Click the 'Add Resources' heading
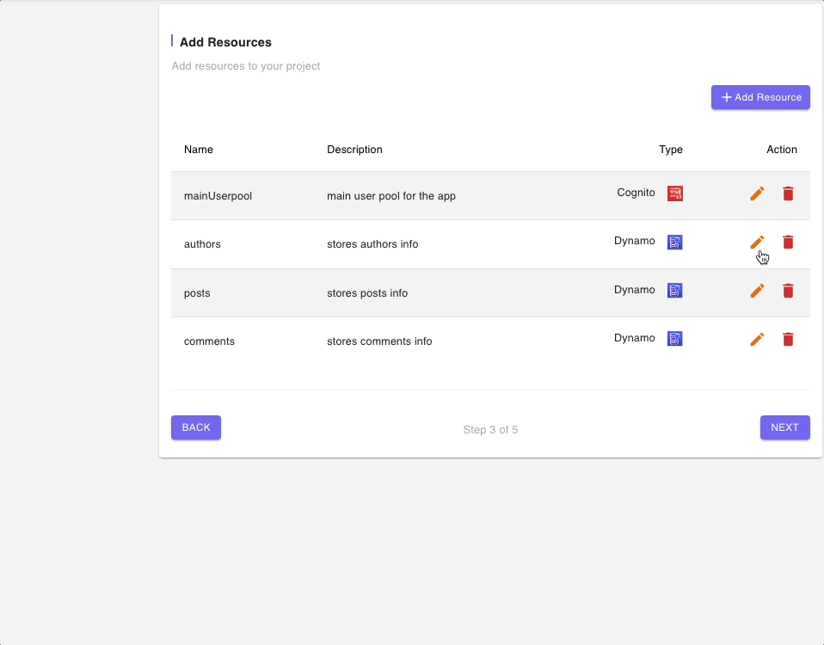Screen dimensions: 824x645 (x=225, y=42)
